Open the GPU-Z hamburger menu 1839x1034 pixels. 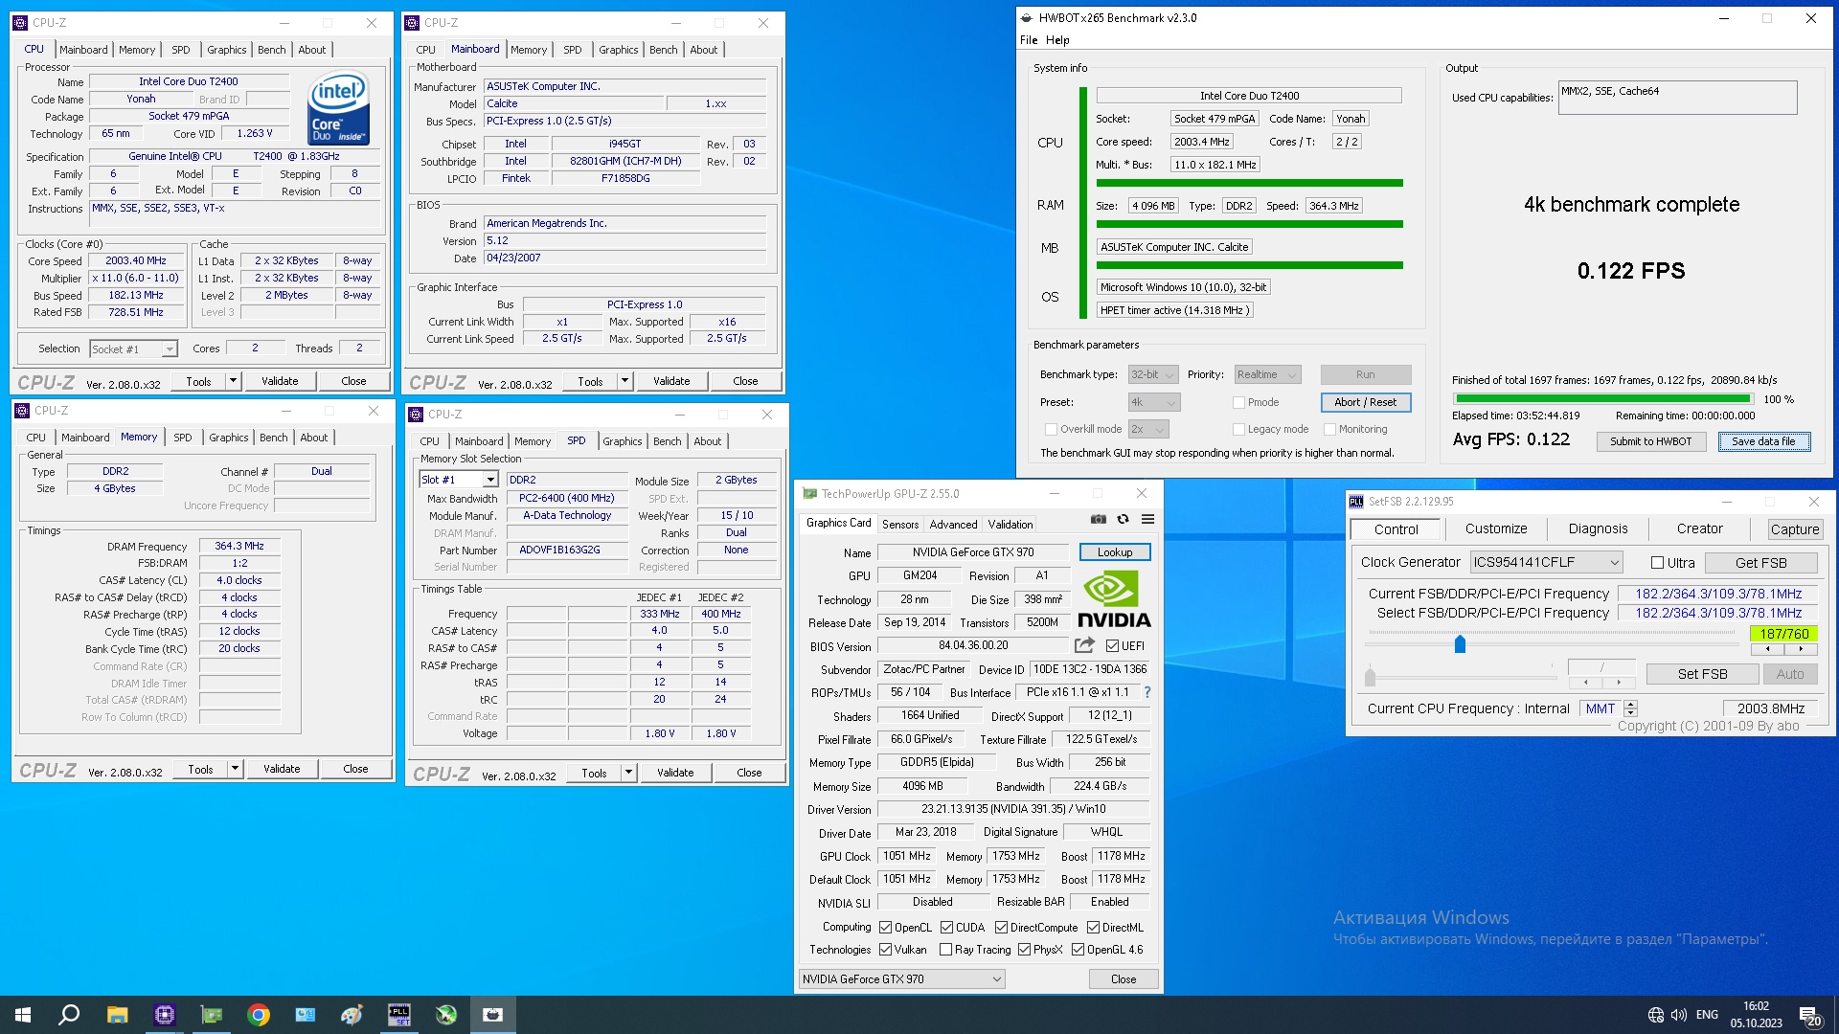coord(1147,519)
